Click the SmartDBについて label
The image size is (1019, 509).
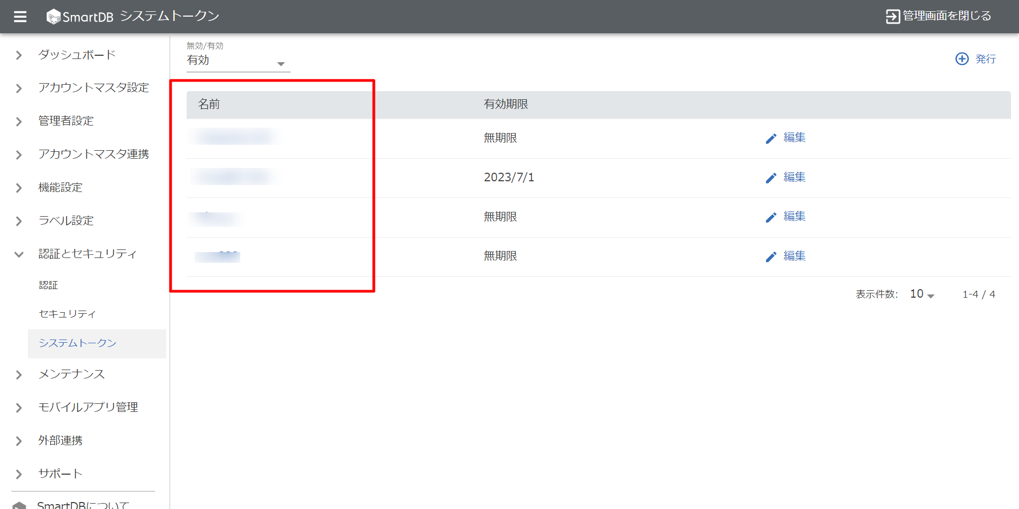coord(83,505)
